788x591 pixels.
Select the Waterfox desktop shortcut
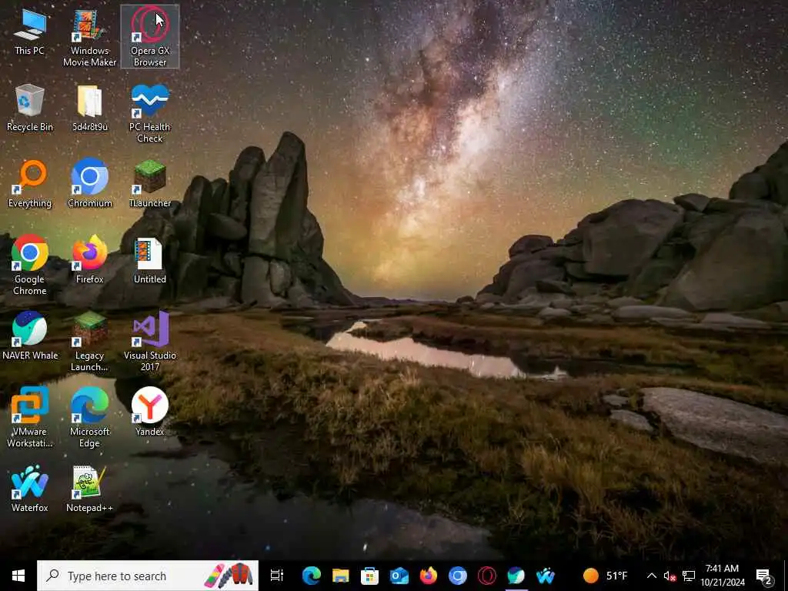coord(30,489)
